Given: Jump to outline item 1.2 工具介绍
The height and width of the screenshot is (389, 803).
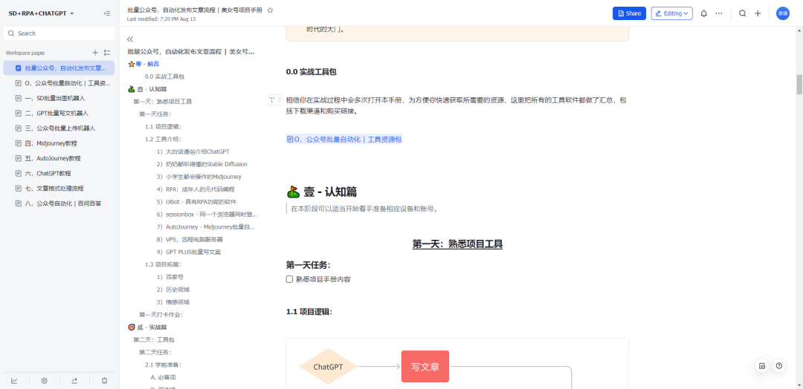Looking at the screenshot, I should pyautogui.click(x=163, y=139).
